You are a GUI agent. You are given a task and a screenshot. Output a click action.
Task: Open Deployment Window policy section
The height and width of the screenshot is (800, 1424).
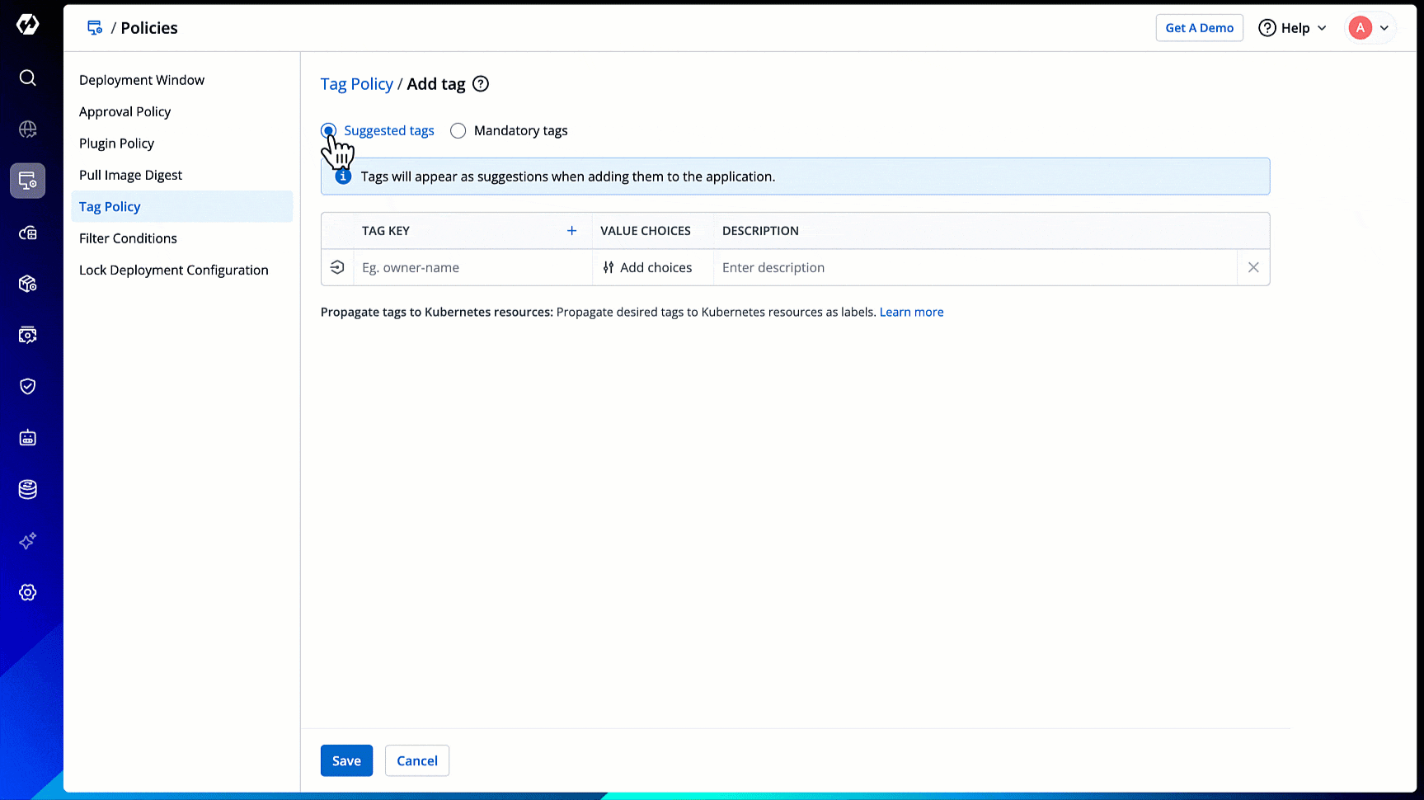[x=142, y=80]
